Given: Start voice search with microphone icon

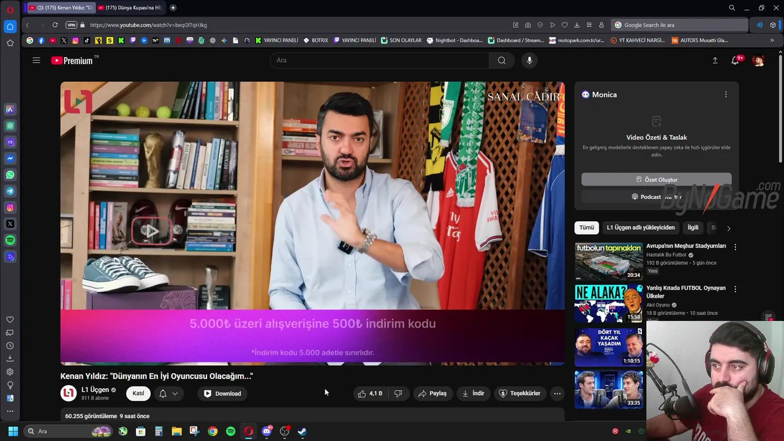Looking at the screenshot, I should pos(530,60).
